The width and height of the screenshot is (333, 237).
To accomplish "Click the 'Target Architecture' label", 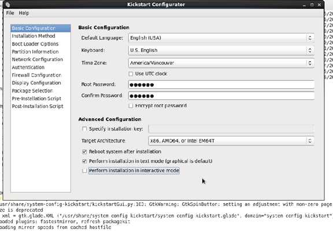I will coord(103,141).
